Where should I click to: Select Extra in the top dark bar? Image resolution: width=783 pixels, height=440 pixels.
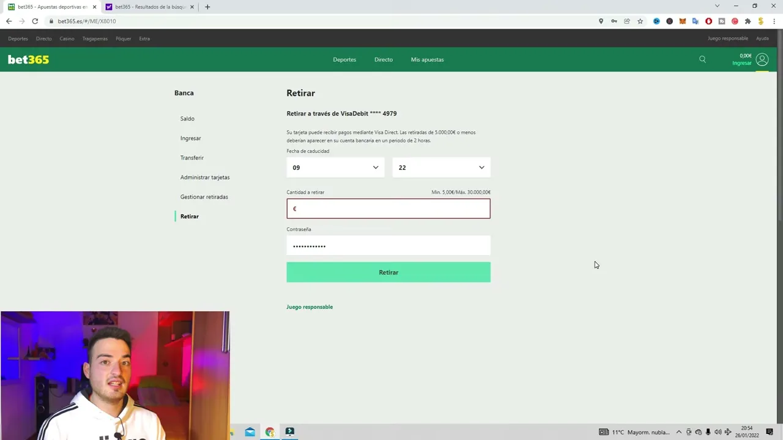pos(144,38)
